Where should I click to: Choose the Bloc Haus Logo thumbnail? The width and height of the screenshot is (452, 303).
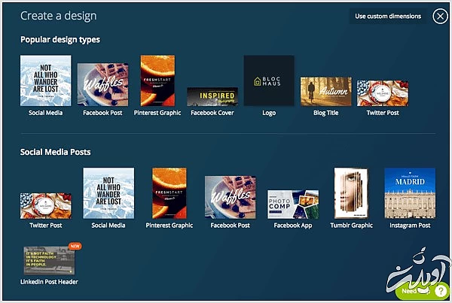point(268,80)
